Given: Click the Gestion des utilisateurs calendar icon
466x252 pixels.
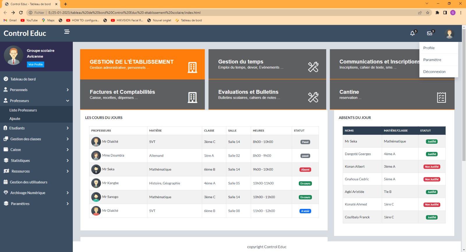Looking at the screenshot, I should tap(6, 182).
